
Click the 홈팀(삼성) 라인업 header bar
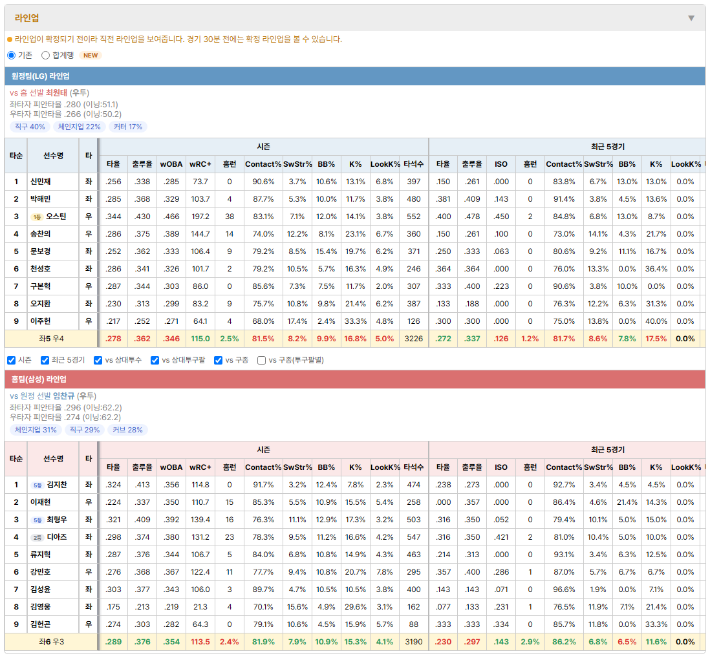[355, 379]
